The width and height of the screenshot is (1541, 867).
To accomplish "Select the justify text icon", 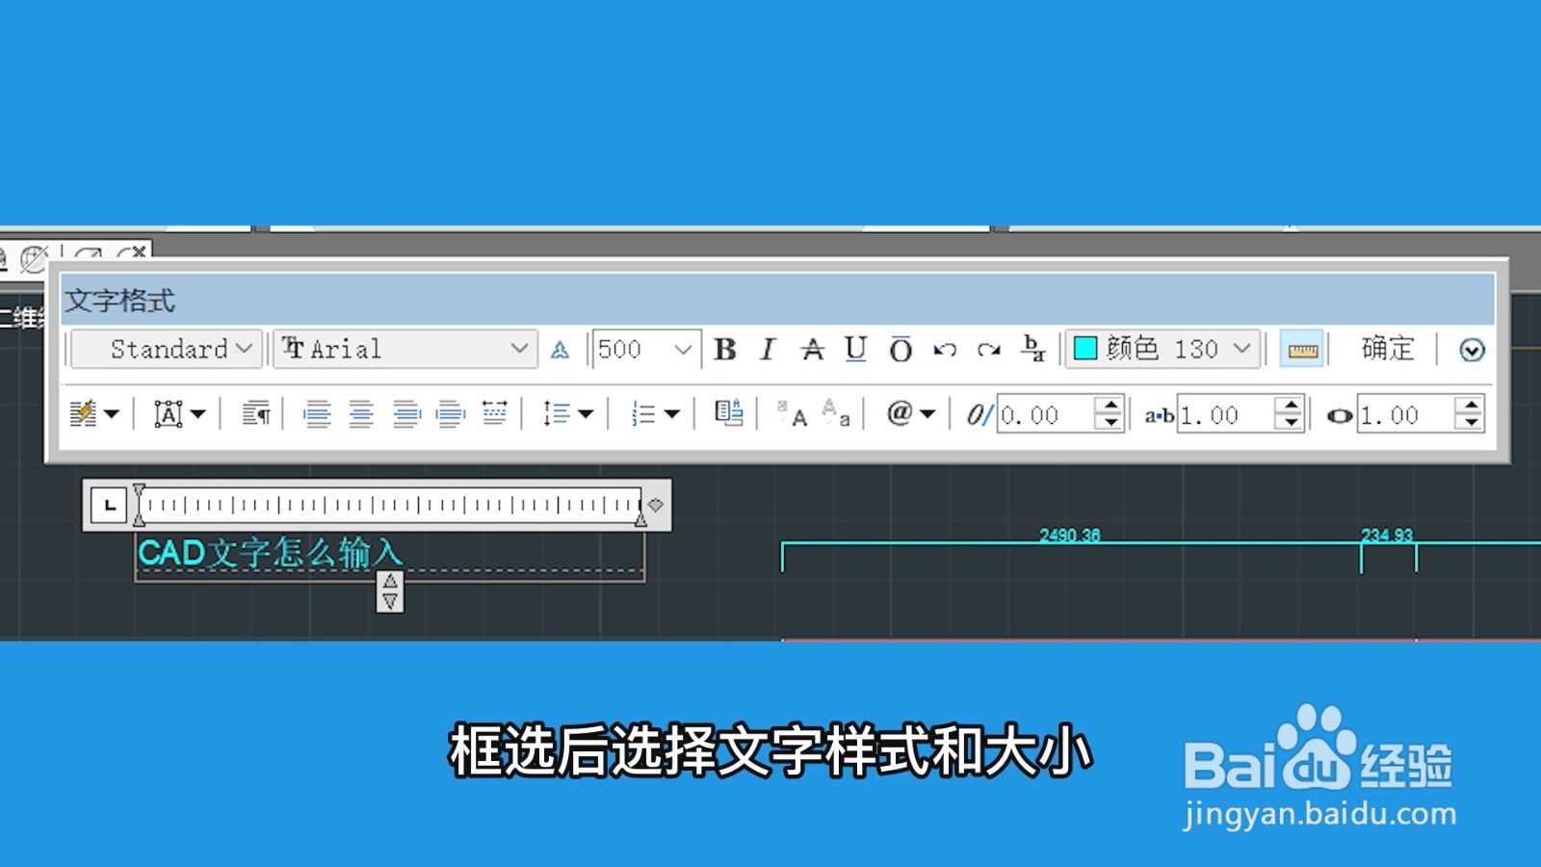I will point(450,414).
